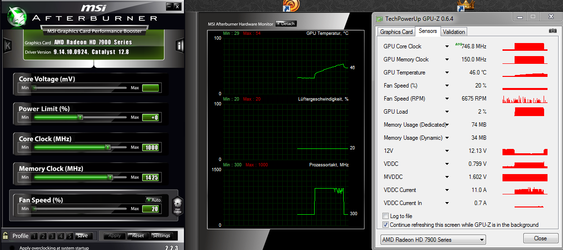The height and width of the screenshot is (250, 563).
Task: Open the AMD Radeon HD 7900 Series combo box
Action: pyautogui.click(x=433, y=239)
